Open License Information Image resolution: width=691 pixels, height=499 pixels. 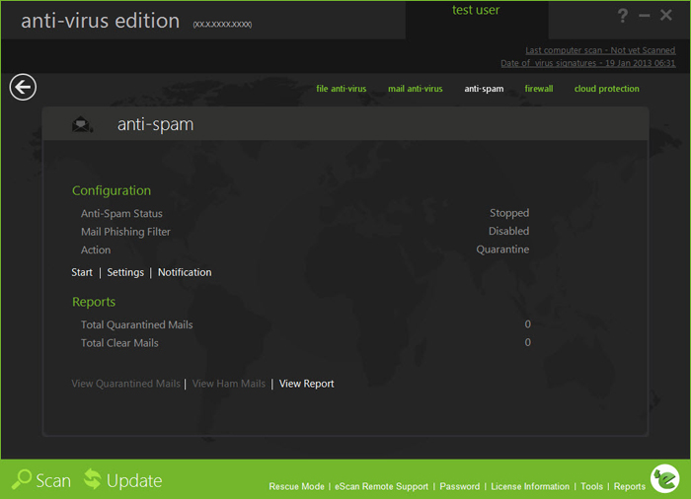[x=530, y=486]
